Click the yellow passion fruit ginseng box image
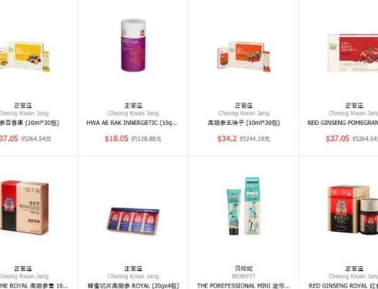 click(x=25, y=56)
